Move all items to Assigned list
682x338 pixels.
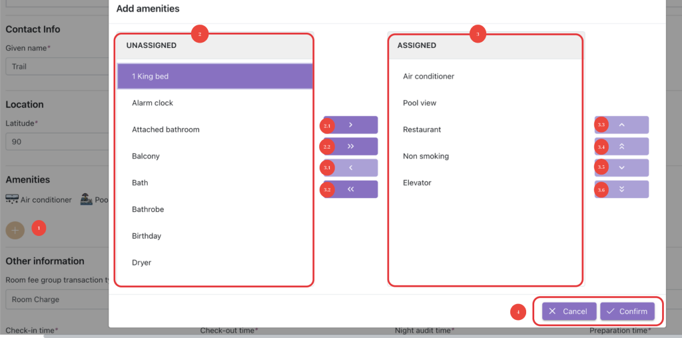point(351,146)
